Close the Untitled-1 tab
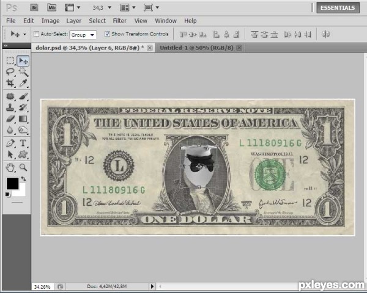Image resolution: width=367 pixels, height=293 pixels. 239,48
